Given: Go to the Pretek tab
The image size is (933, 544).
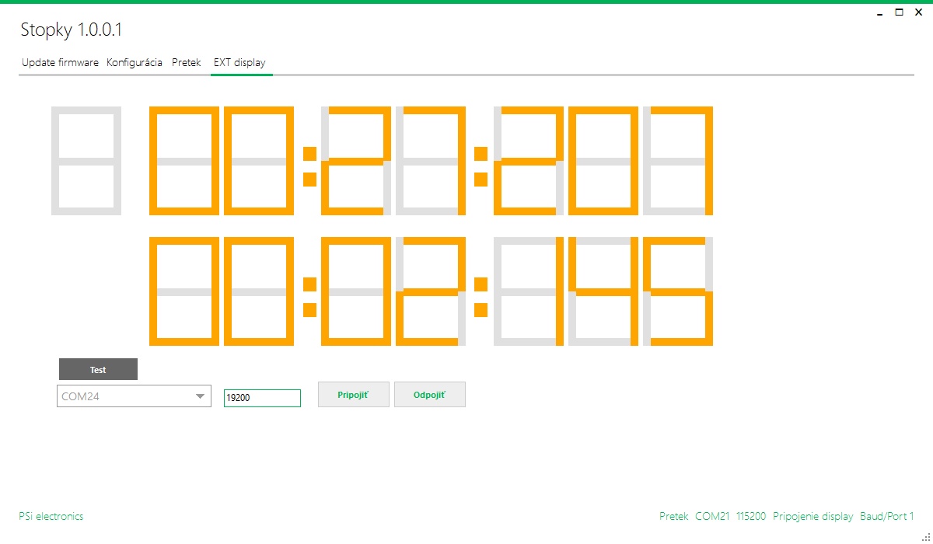Looking at the screenshot, I should tap(187, 63).
